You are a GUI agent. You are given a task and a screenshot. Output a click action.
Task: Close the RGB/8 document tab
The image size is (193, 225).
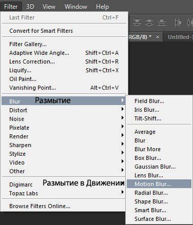coord(158,36)
